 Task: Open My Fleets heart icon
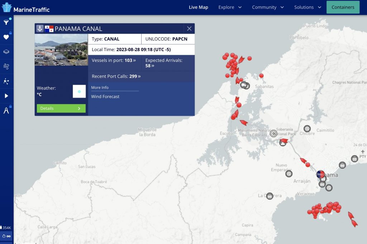[6, 37]
